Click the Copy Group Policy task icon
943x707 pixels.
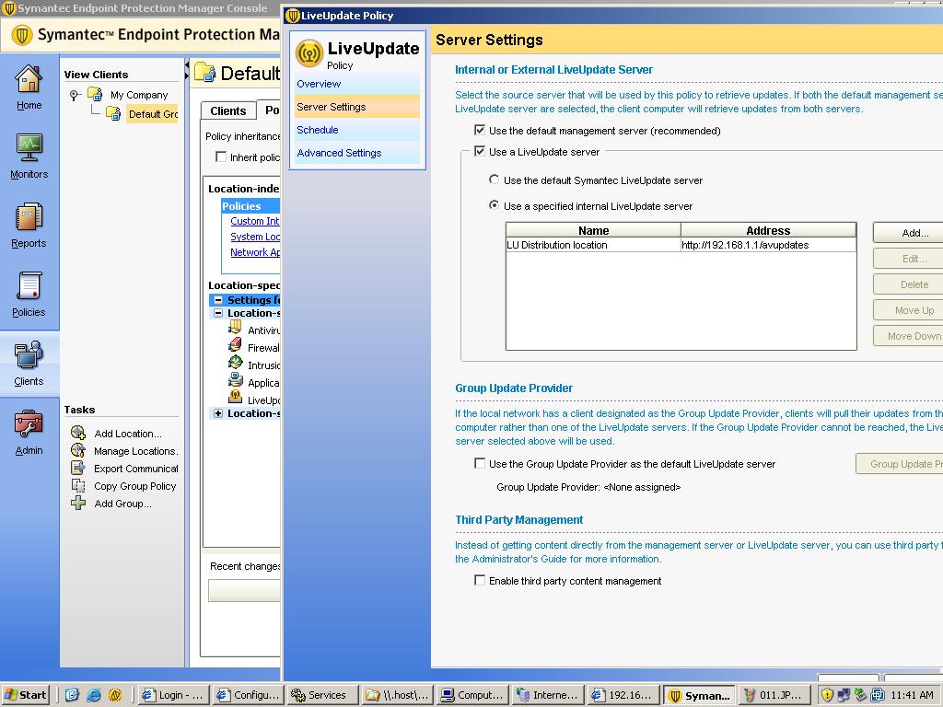tap(78, 485)
